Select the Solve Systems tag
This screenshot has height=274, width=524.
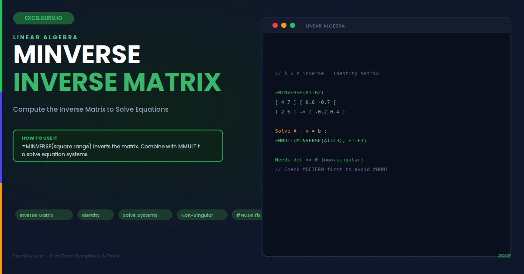click(x=145, y=215)
